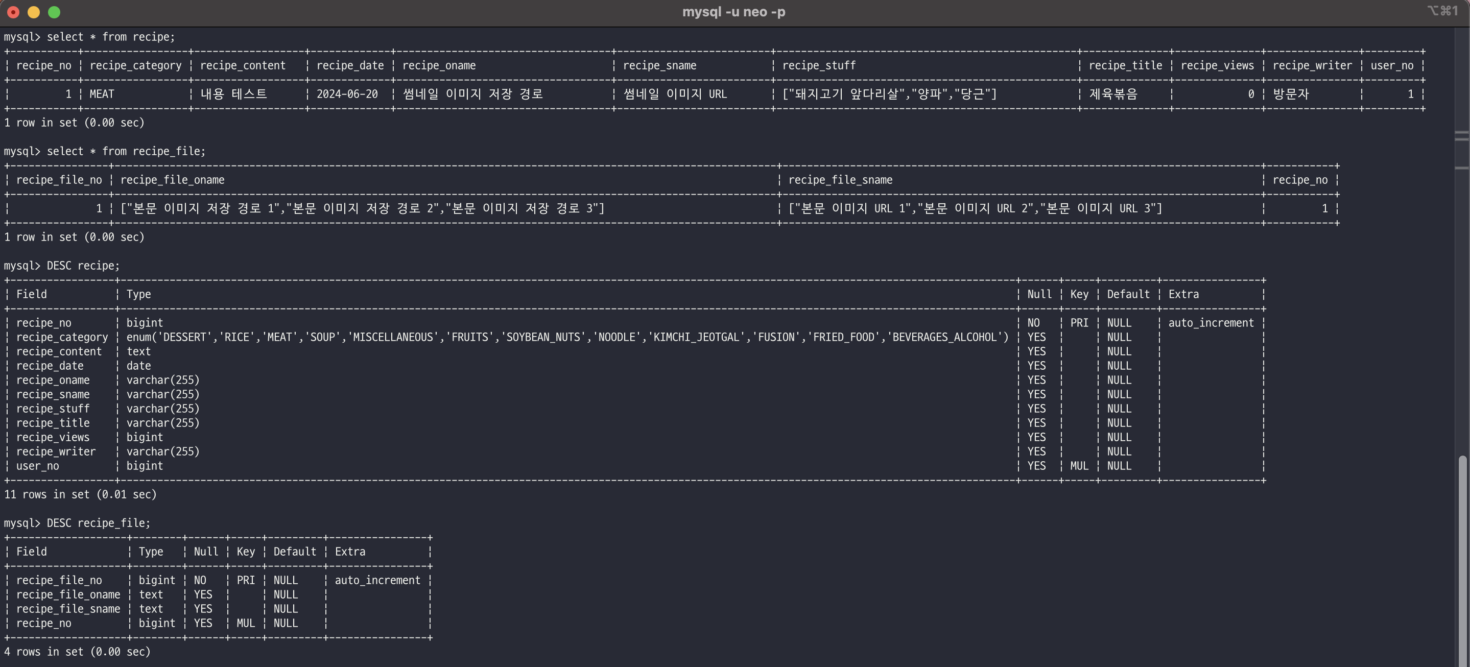Image resolution: width=1470 pixels, height=667 pixels.
Task: Click the recipe_file_oname field in last table
Action: point(68,594)
